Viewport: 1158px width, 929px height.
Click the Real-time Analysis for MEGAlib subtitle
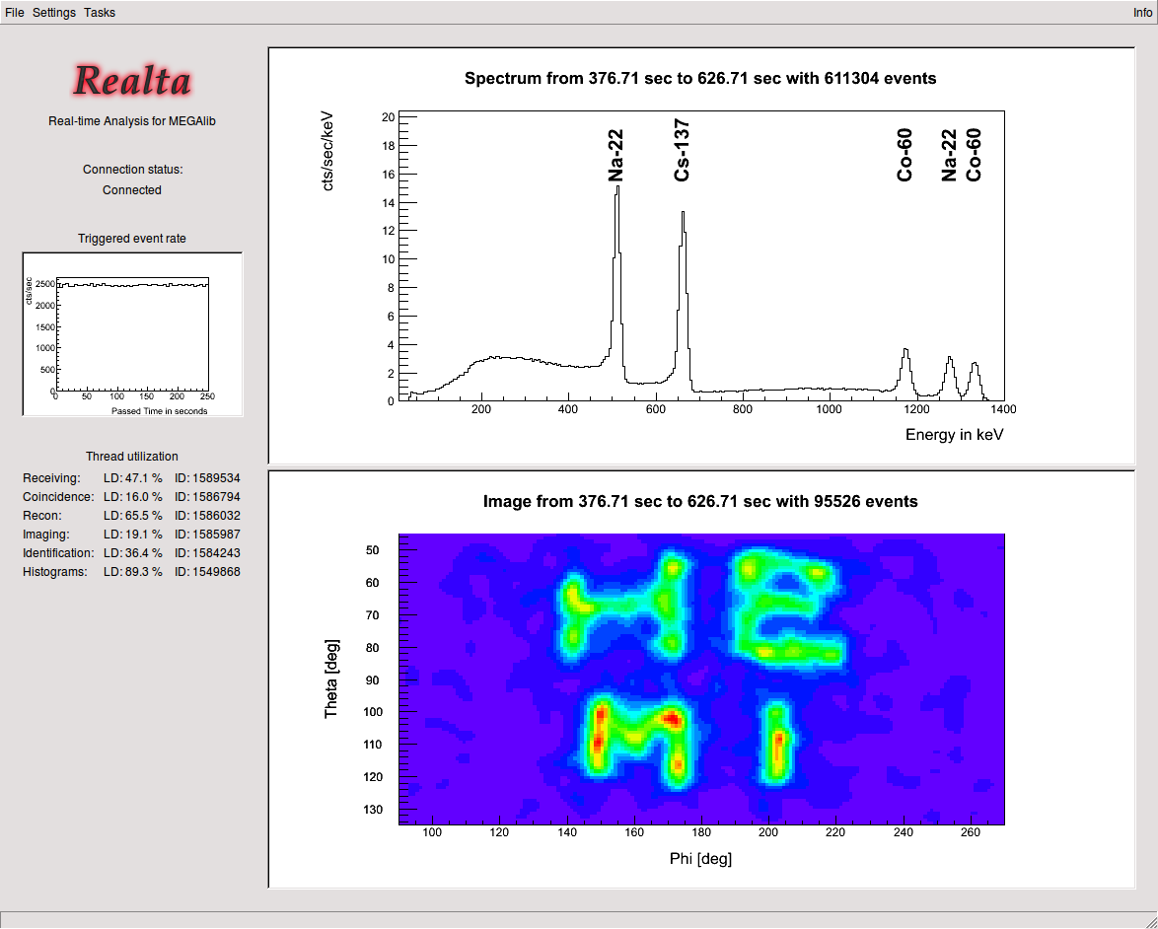pos(132,121)
